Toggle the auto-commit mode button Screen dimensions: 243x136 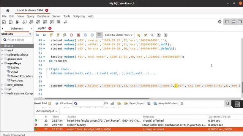pyautogui.click(x=99, y=35)
